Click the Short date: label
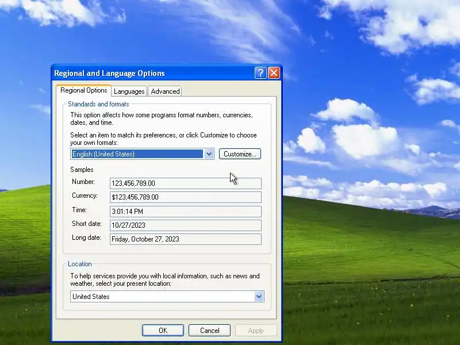The width and height of the screenshot is (460, 345). click(x=87, y=224)
